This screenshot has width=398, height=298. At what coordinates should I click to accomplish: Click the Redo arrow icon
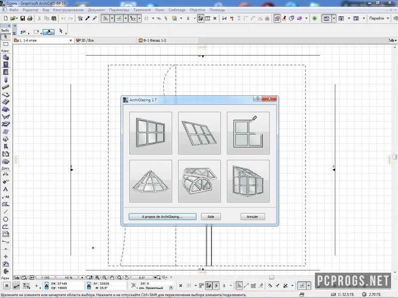pos(71,18)
